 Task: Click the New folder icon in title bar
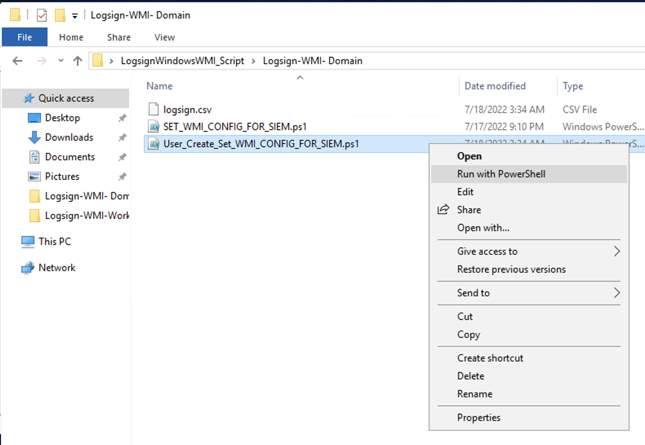point(60,15)
